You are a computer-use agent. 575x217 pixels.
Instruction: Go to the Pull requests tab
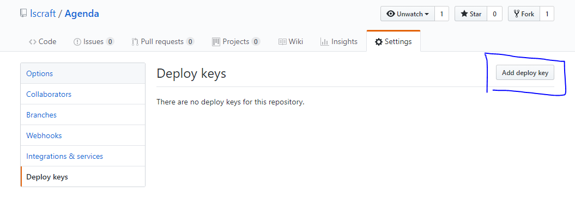(163, 42)
